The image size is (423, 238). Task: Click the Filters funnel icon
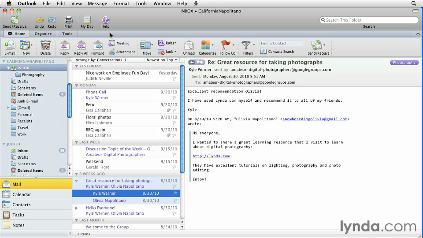click(x=246, y=45)
